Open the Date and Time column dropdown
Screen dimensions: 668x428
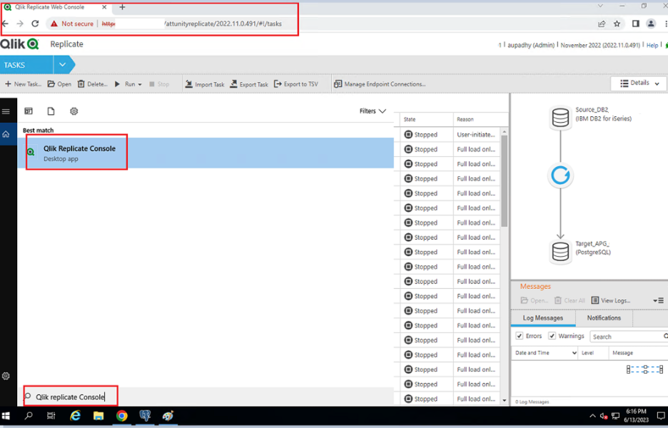[x=574, y=353]
